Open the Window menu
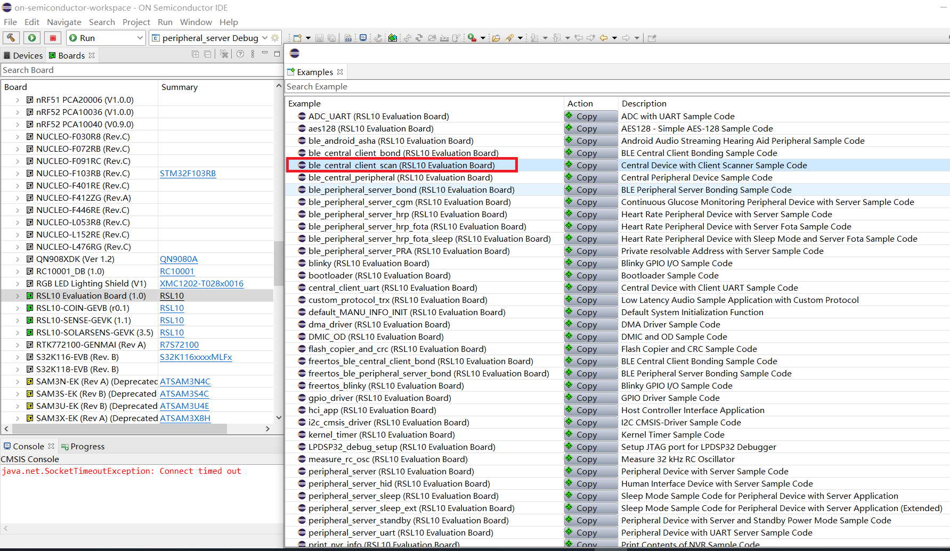This screenshot has width=950, height=551. coord(196,22)
